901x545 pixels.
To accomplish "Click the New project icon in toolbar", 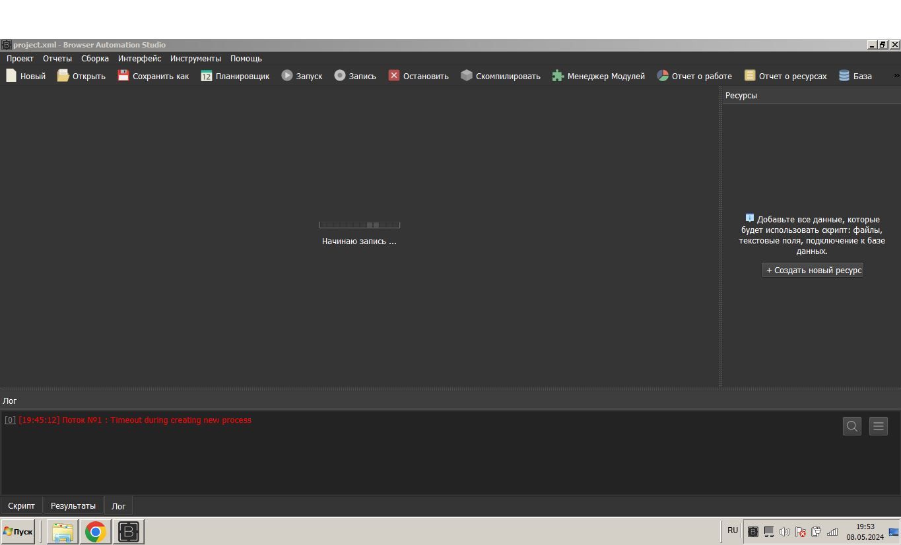I will click(x=11, y=76).
